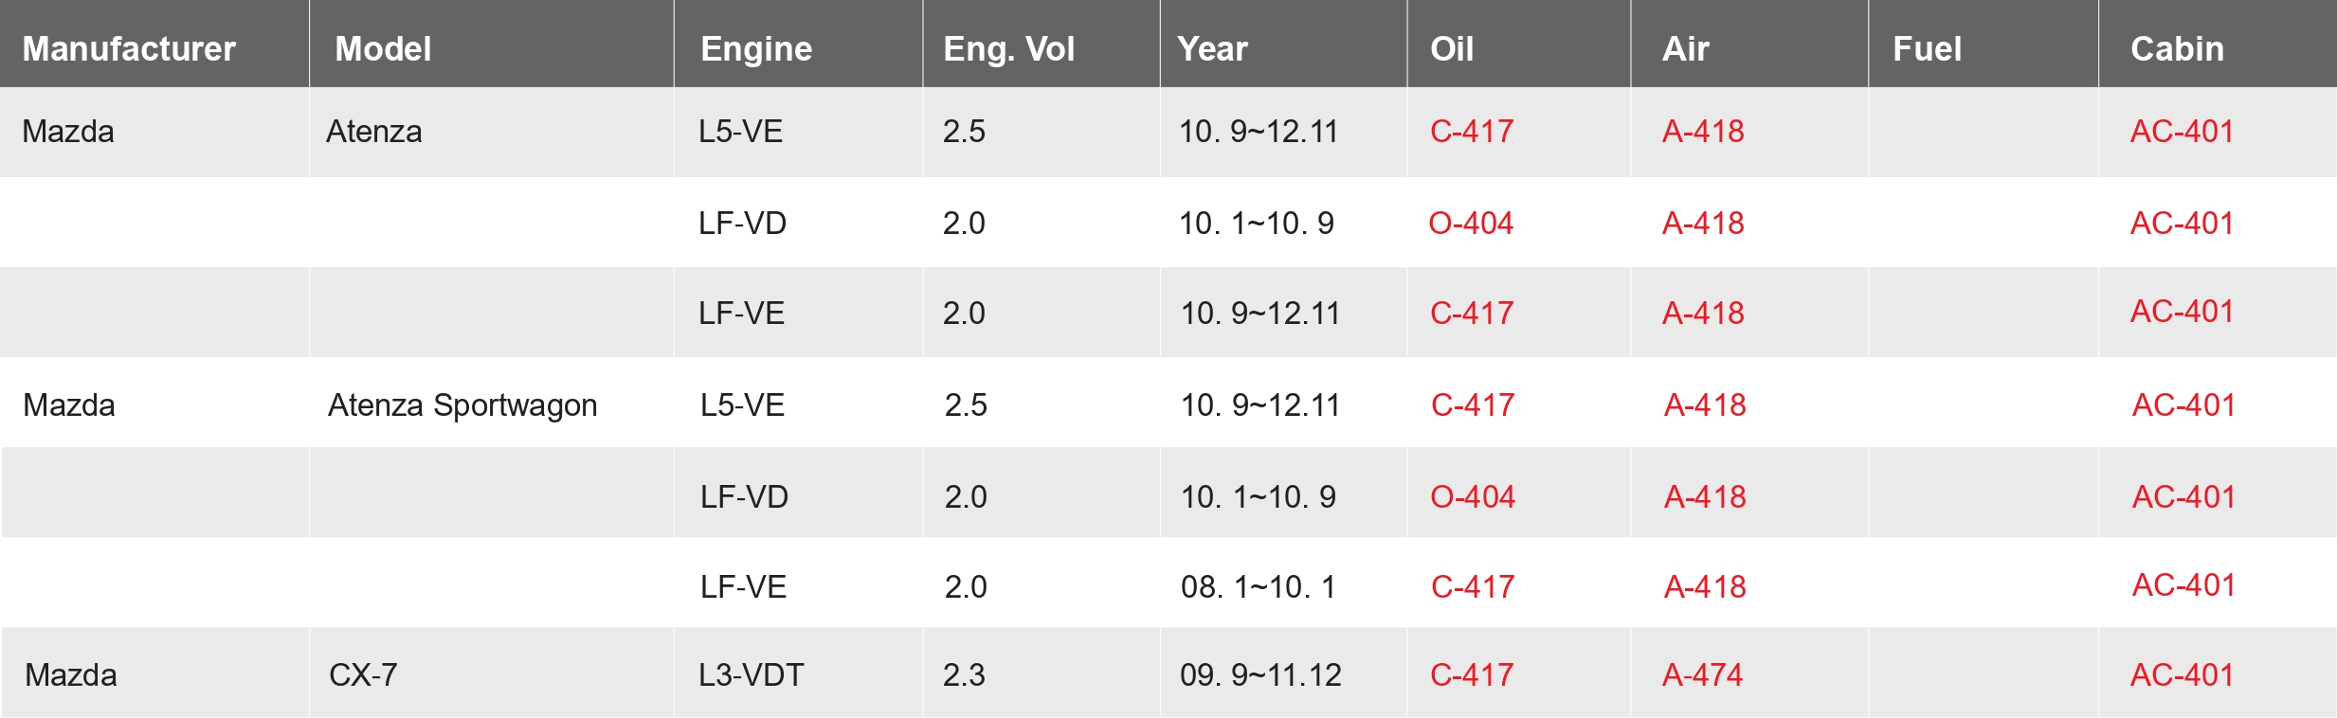Open oil filter C-417 in first Atenza row

tap(1472, 132)
